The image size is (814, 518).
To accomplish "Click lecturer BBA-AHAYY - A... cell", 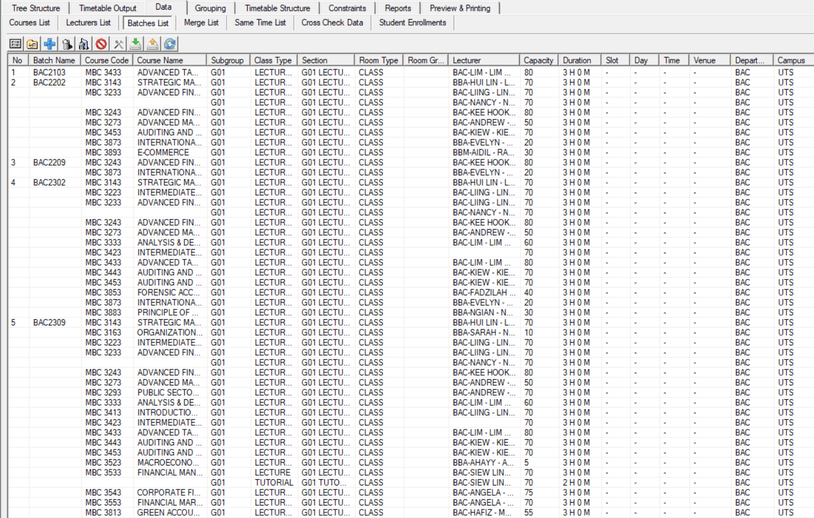I will click(x=483, y=463).
